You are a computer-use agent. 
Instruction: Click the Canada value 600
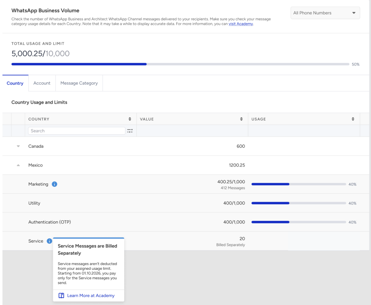coord(241,146)
